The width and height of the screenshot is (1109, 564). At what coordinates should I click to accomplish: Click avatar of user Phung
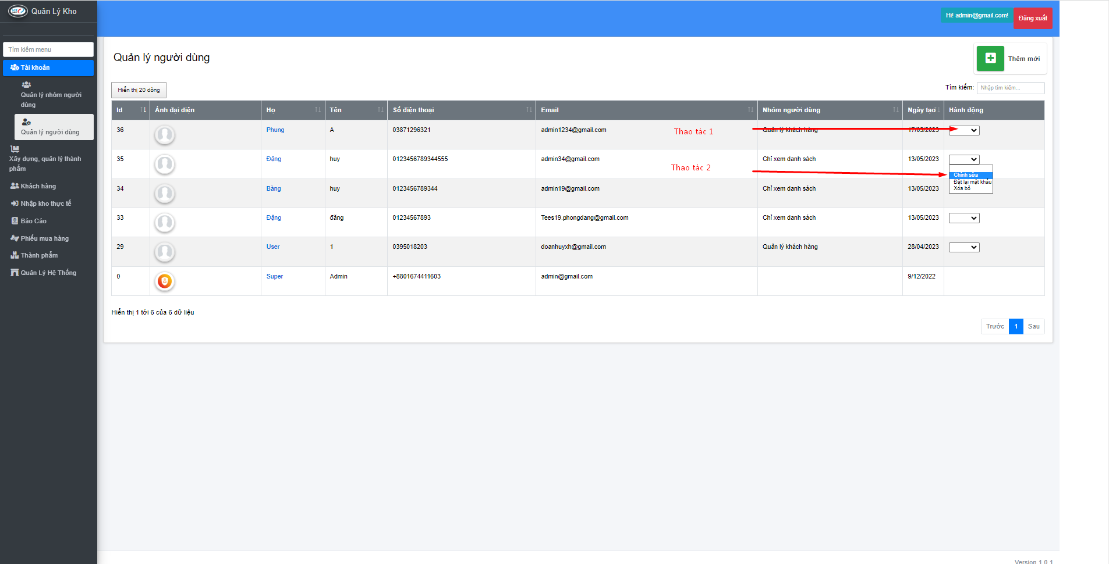165,135
